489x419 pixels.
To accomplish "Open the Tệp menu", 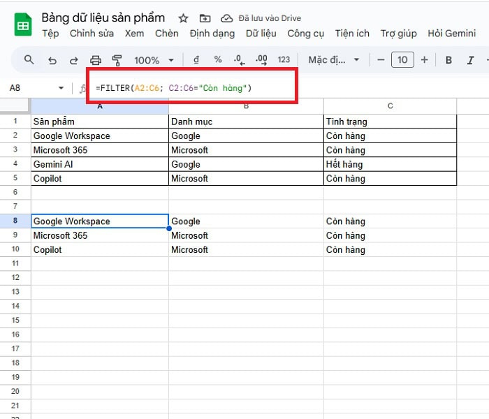I will click(x=50, y=34).
